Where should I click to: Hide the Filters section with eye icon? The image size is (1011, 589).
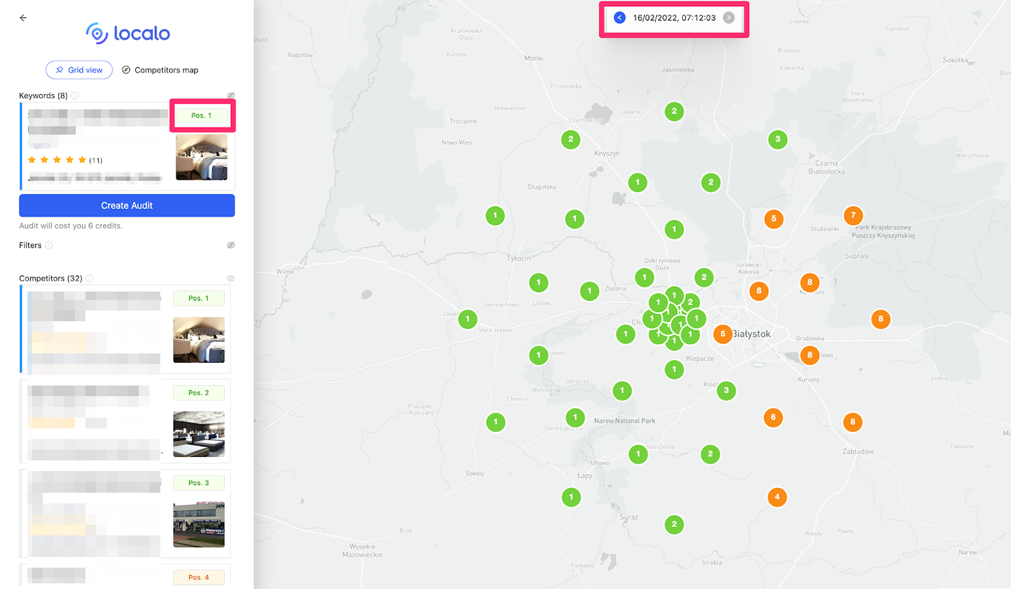231,245
